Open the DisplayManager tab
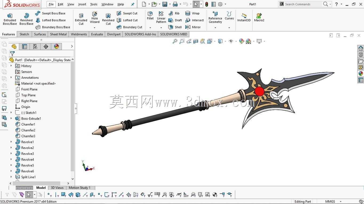This screenshot has width=364, height=204. [x=57, y=47]
